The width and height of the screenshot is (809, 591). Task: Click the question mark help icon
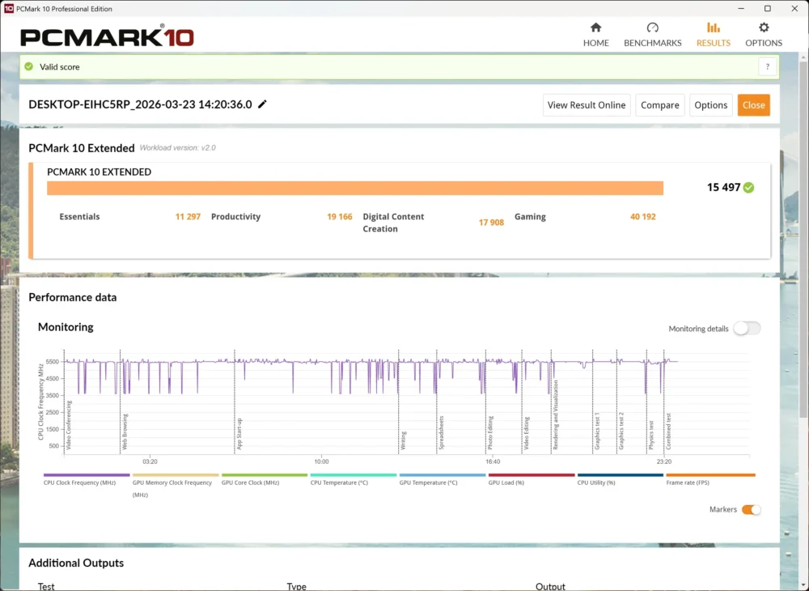(767, 66)
